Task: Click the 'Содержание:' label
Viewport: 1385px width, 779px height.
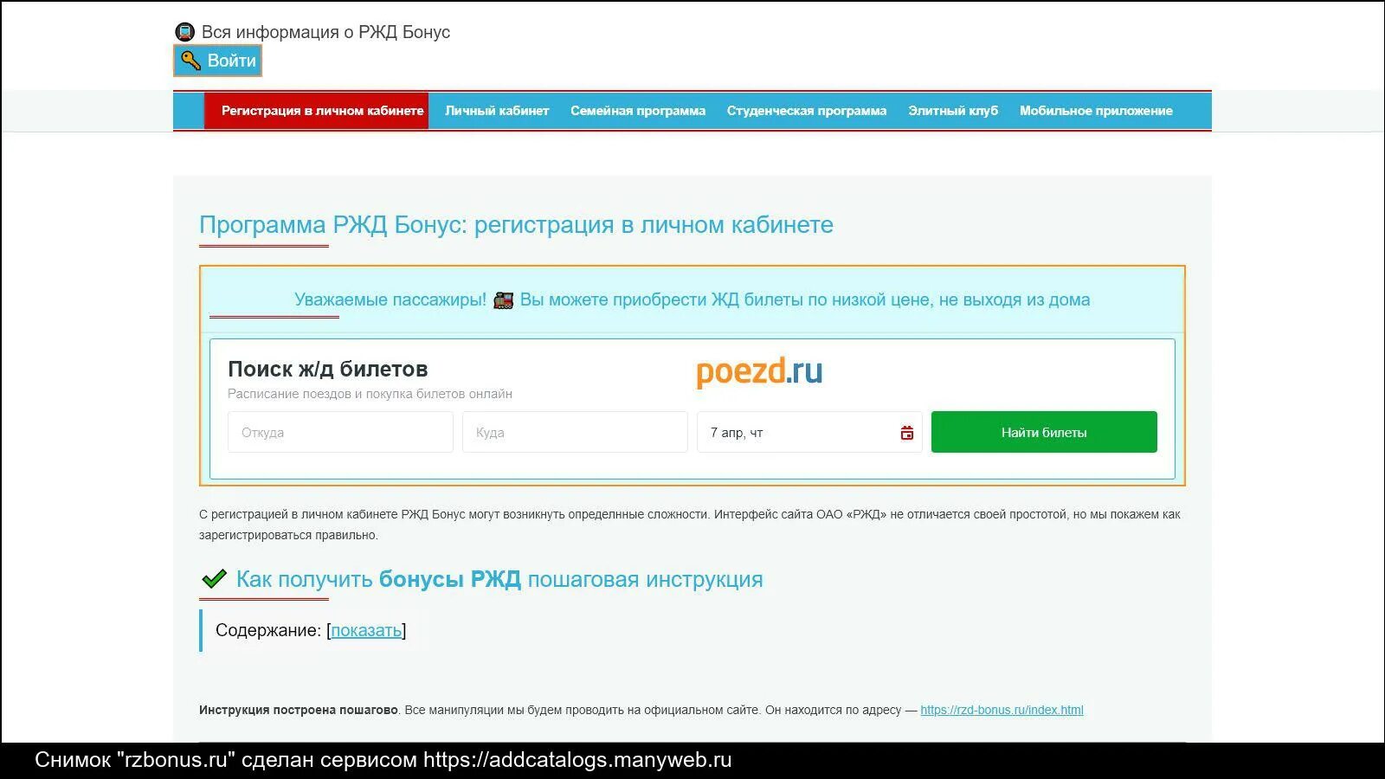Action: click(x=268, y=630)
